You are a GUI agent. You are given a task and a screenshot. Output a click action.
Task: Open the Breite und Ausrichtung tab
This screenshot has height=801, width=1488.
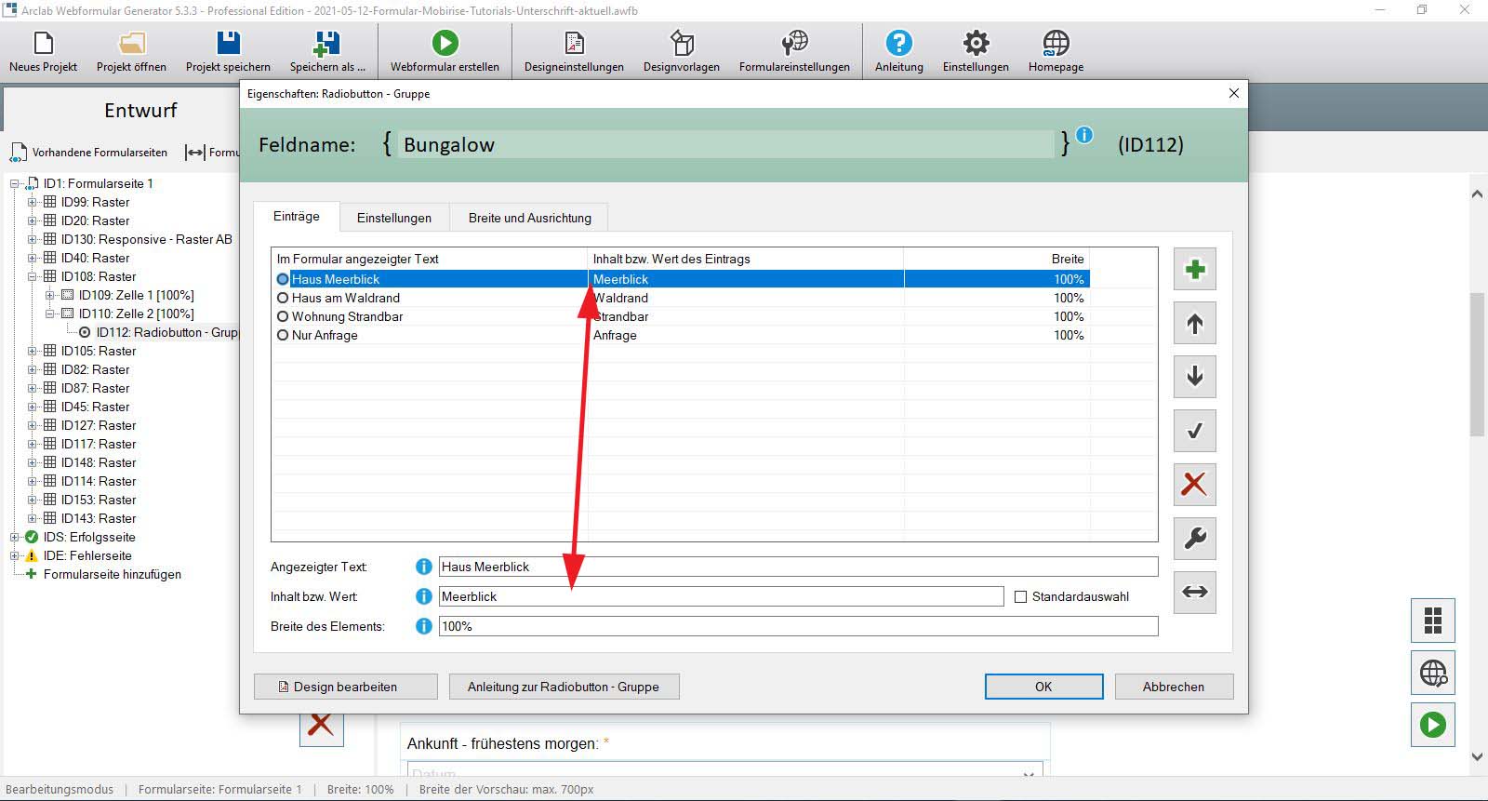529,218
